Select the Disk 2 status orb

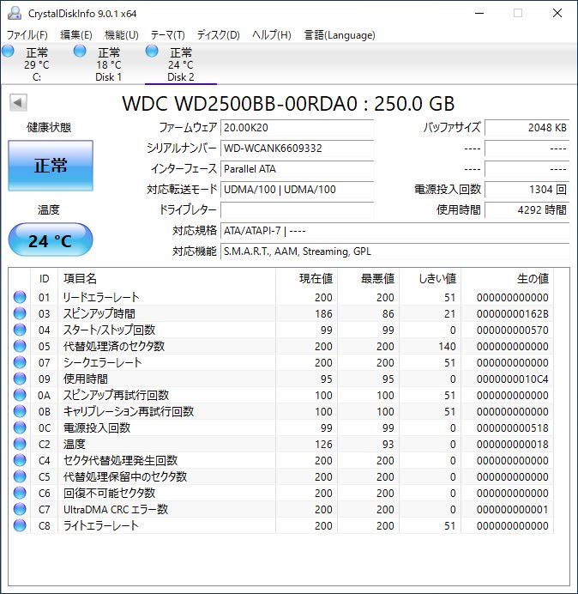(x=152, y=51)
